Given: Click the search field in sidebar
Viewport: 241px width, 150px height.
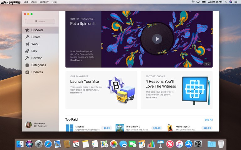Looking at the screenshot, I should tap(40, 21).
